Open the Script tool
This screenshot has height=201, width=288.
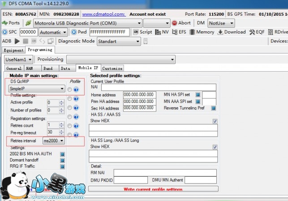point(142,32)
